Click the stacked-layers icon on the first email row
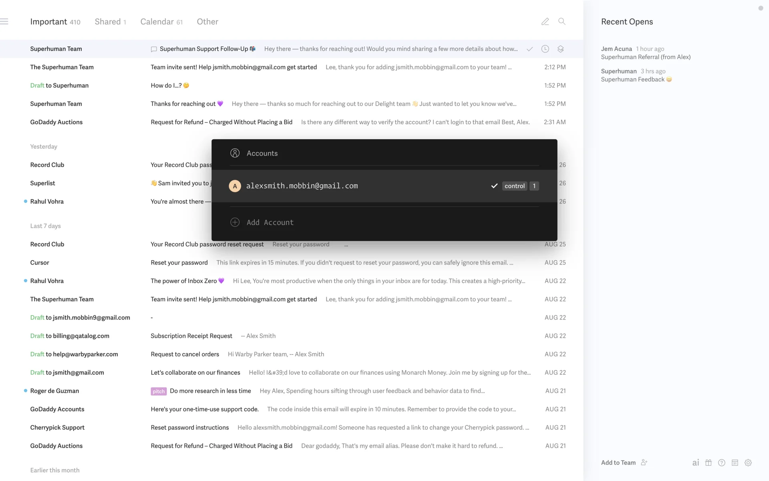Viewport: 769px width, 481px height. [x=561, y=49]
